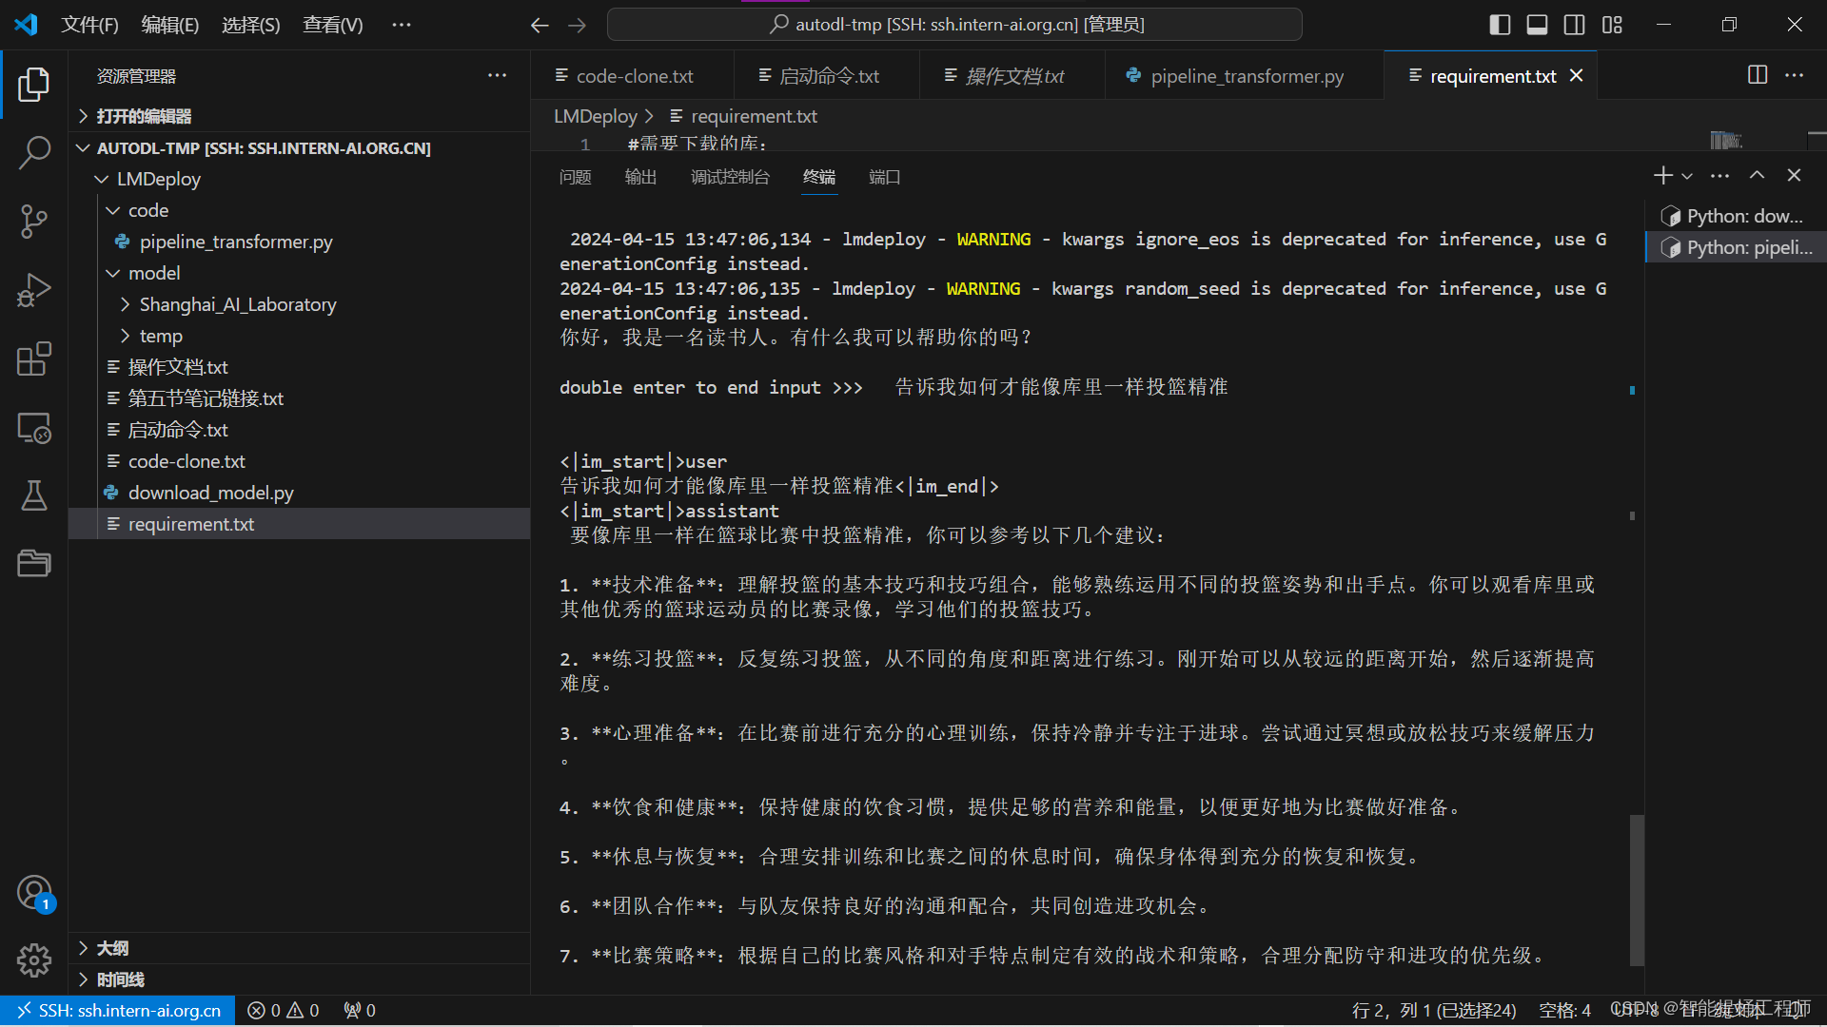Select the Source Control icon
This screenshot has width=1827, height=1027.
point(34,221)
